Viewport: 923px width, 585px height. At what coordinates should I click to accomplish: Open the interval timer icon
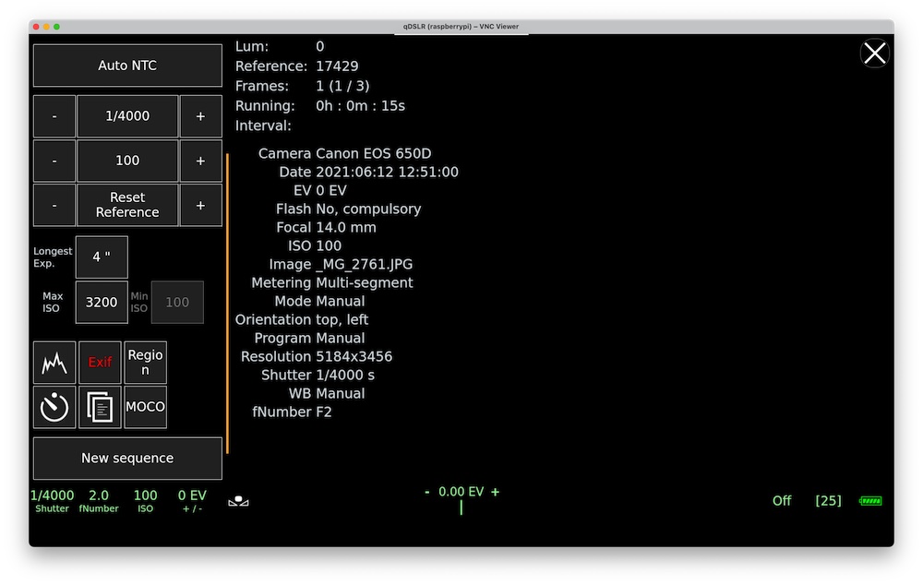coord(54,407)
